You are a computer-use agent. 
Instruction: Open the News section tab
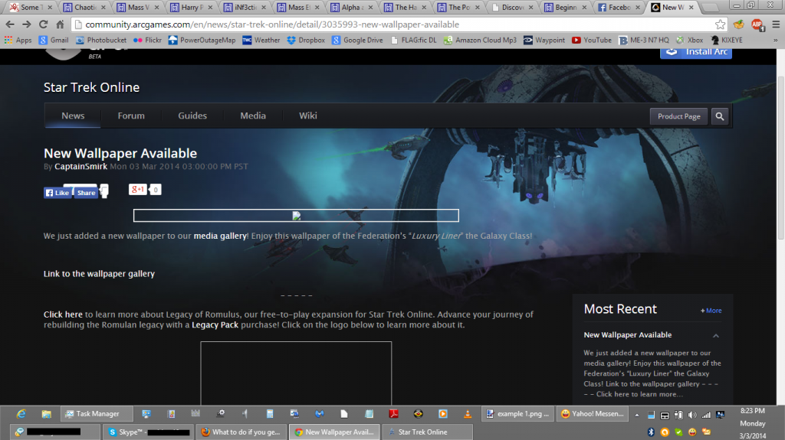coord(73,116)
